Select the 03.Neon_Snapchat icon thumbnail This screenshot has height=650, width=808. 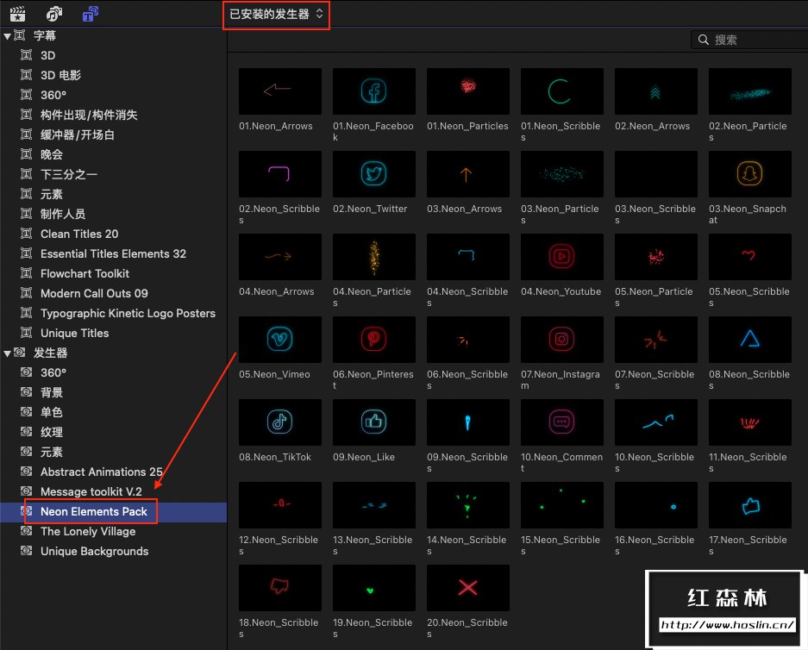click(x=749, y=174)
